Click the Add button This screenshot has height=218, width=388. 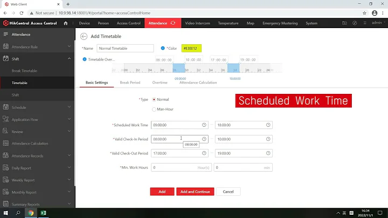tap(162, 192)
